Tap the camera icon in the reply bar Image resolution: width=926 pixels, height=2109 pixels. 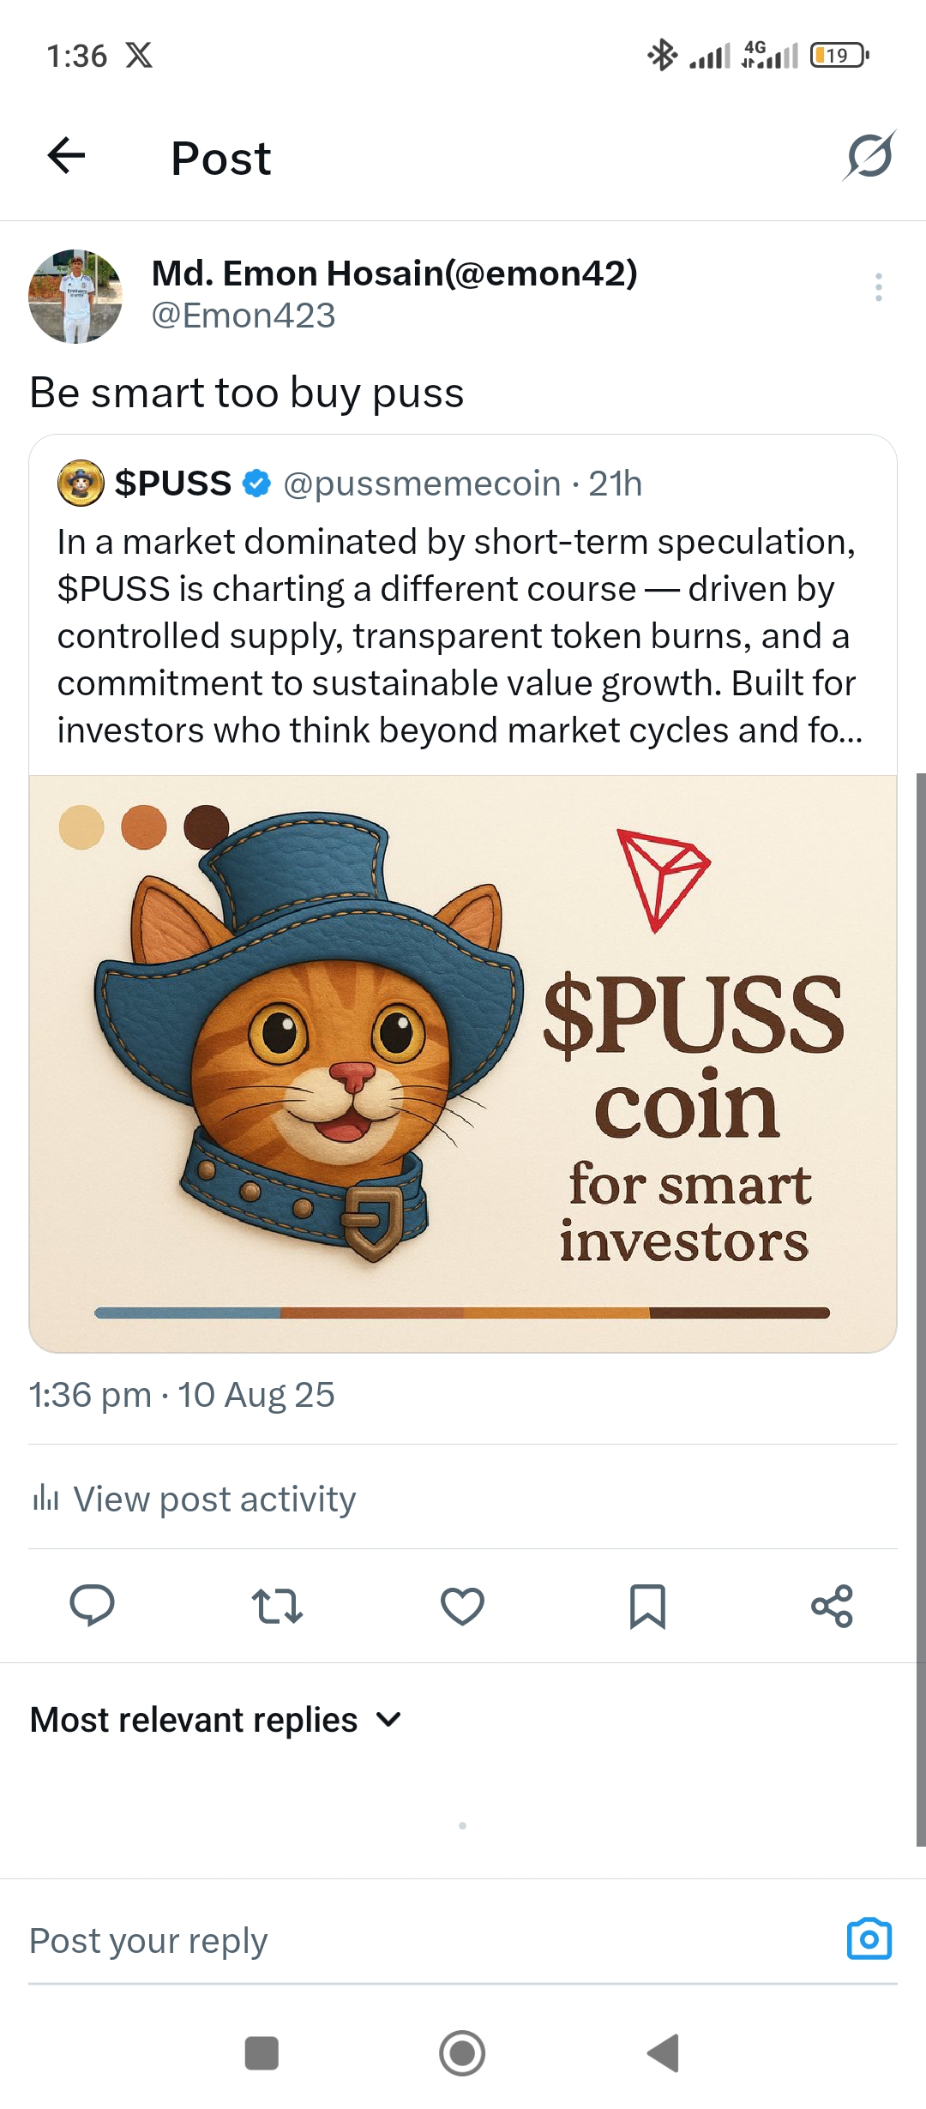[869, 1939]
